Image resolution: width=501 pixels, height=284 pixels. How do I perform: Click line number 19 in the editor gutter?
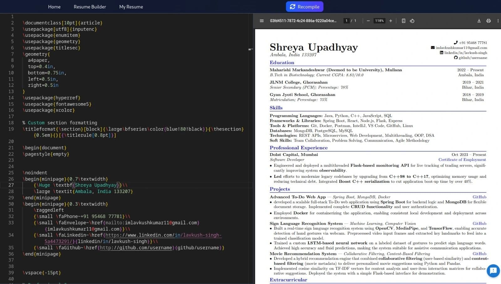(11, 129)
